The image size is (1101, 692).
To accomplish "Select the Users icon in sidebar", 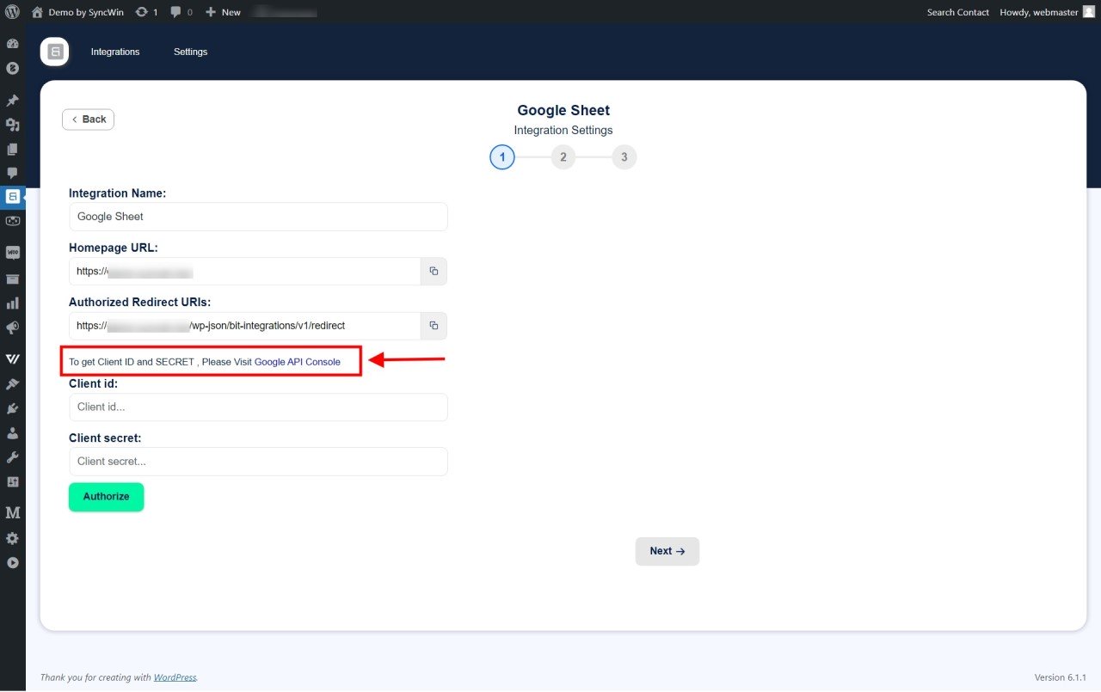I will tap(12, 432).
